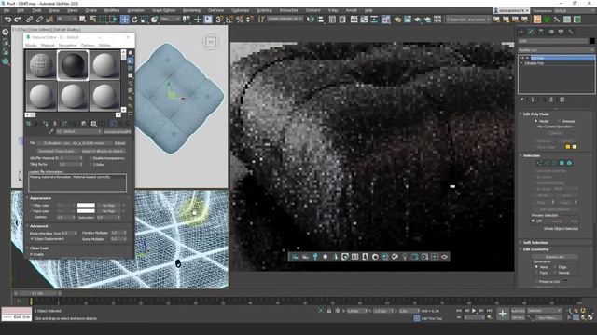Toggle the 3D Snaps button

219,19
